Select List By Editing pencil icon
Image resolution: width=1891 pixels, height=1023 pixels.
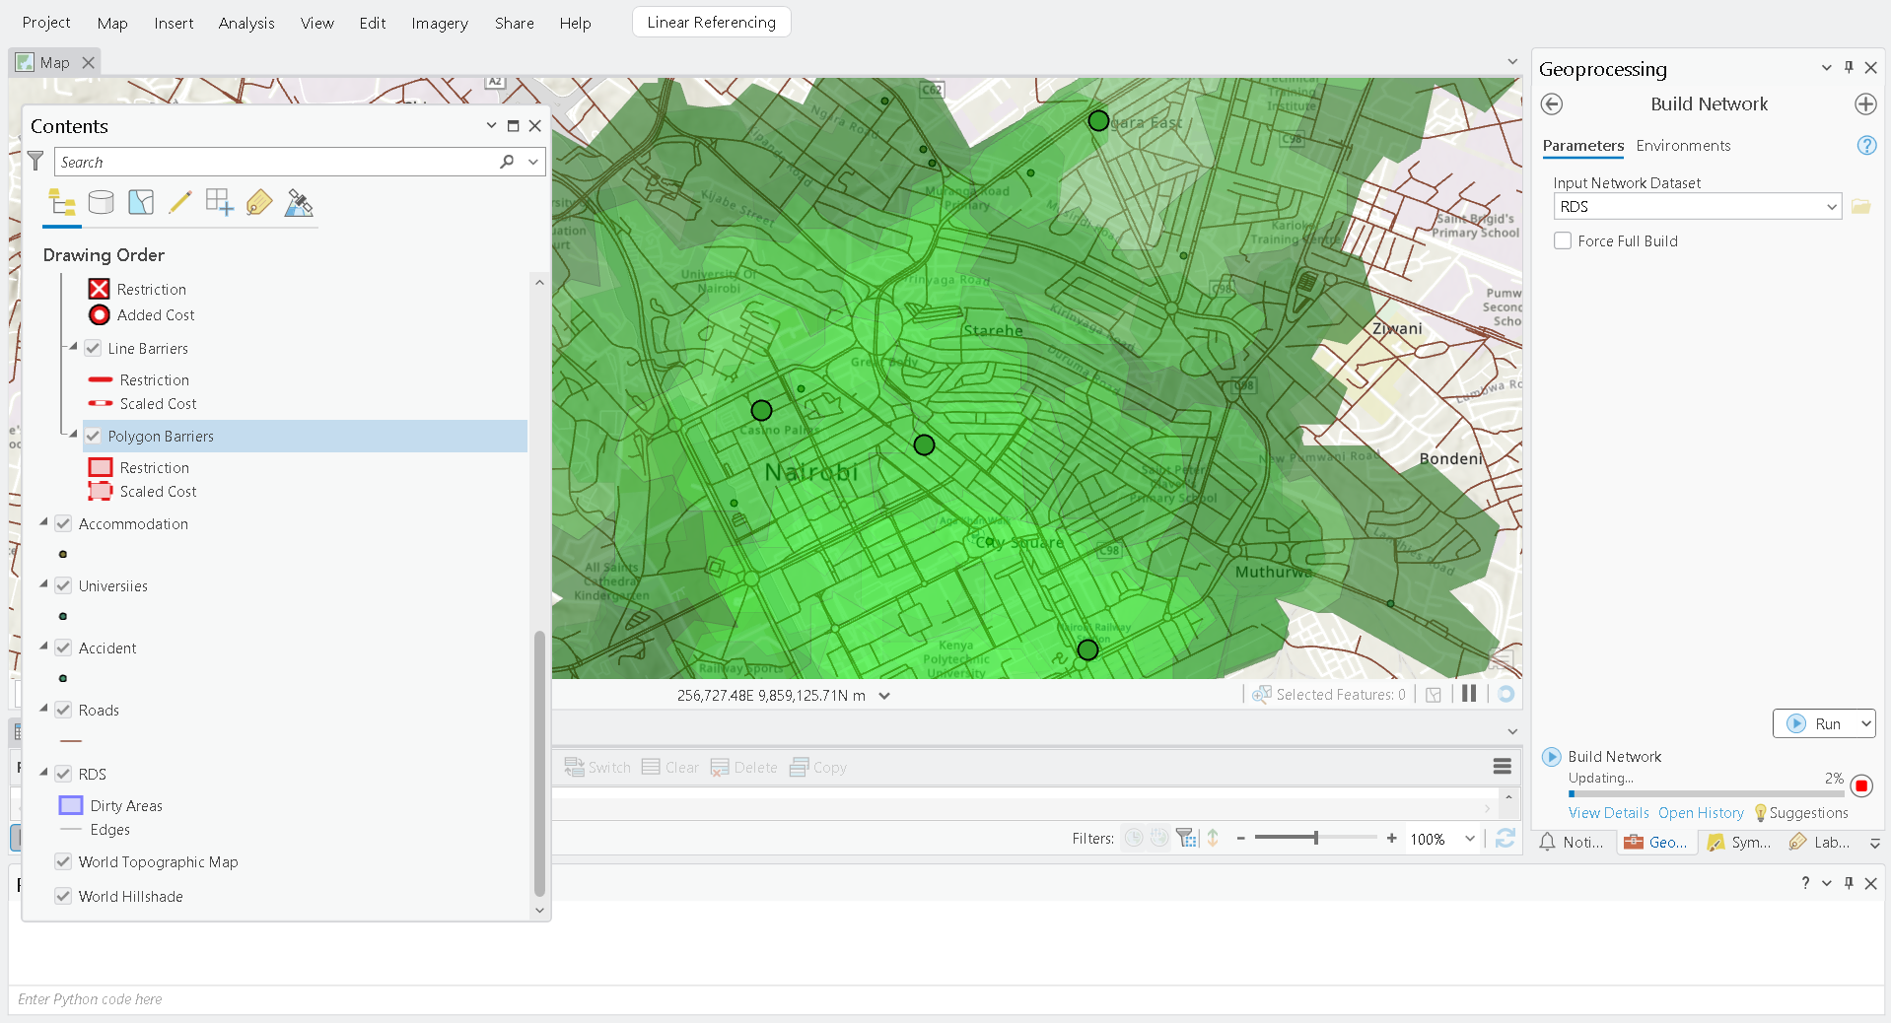179,203
